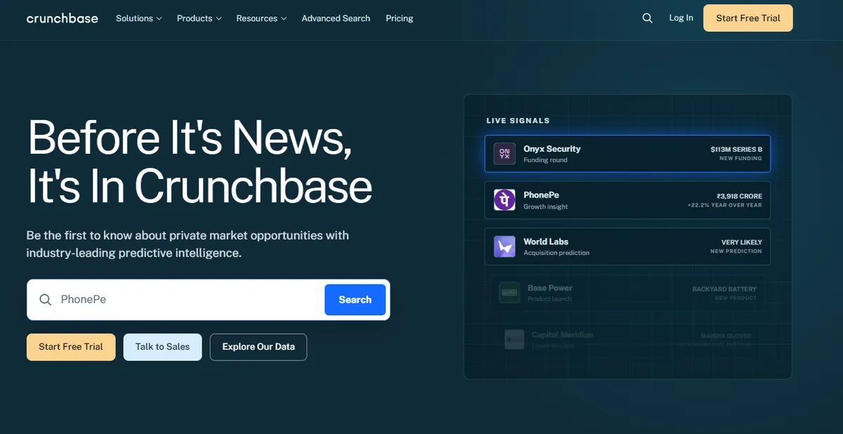Viewport: 843px width, 434px height.
Task: Open the PhonePe growth insight card
Action: 627,200
